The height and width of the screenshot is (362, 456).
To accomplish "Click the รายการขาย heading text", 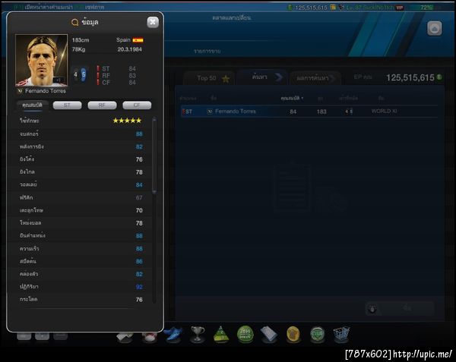I will tap(207, 52).
